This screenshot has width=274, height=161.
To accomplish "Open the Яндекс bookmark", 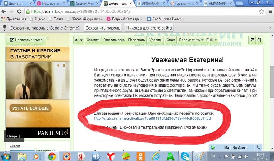I will click(37, 19).
